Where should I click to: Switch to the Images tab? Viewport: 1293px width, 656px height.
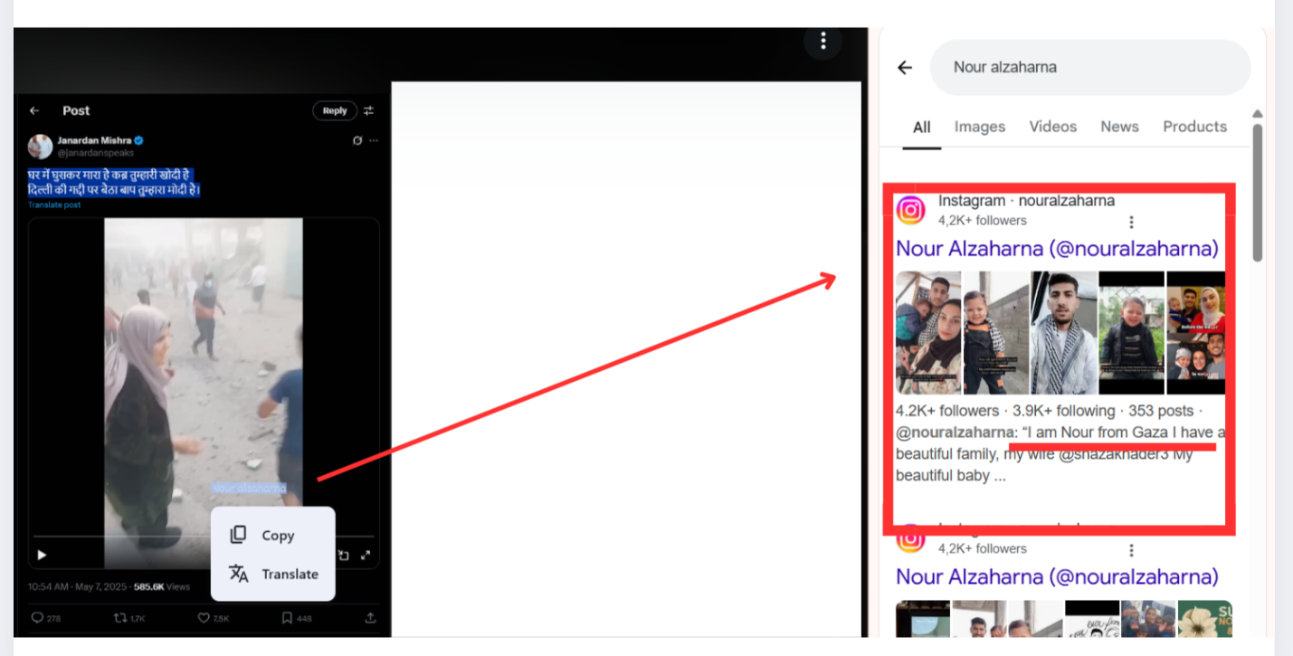[x=980, y=127]
